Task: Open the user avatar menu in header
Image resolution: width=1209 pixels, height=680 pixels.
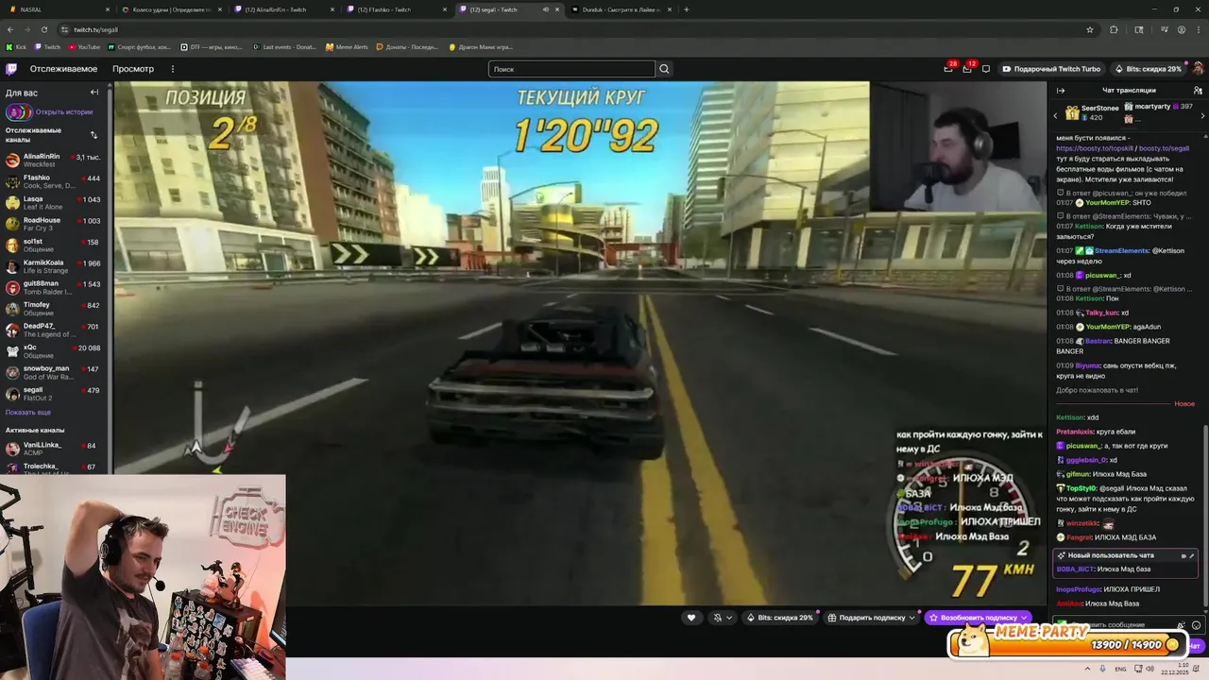Action: pos(1198,69)
